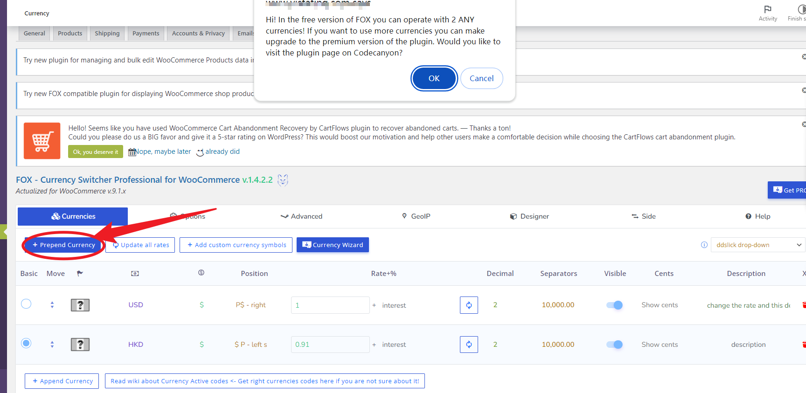Edit the USD description field
Screen dimensions: 806x393
point(748,305)
